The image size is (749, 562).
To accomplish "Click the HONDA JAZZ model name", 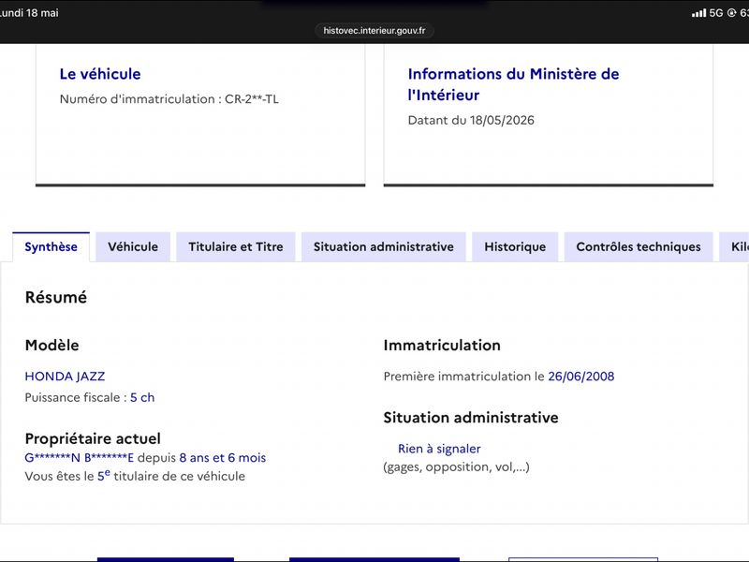I will tap(65, 377).
